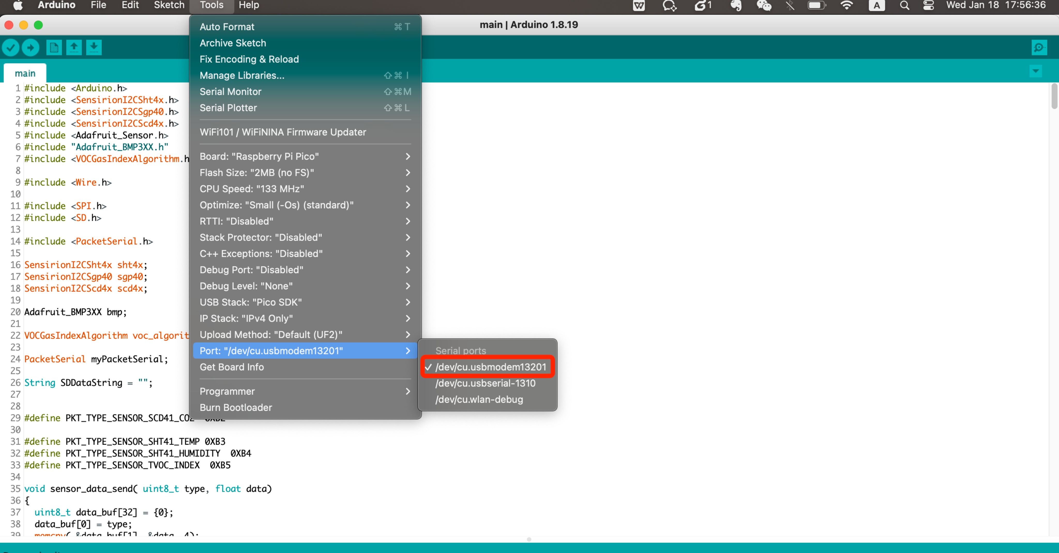Expand the Stack Protector submenu
Viewport: 1059px width, 553px height.
305,237
